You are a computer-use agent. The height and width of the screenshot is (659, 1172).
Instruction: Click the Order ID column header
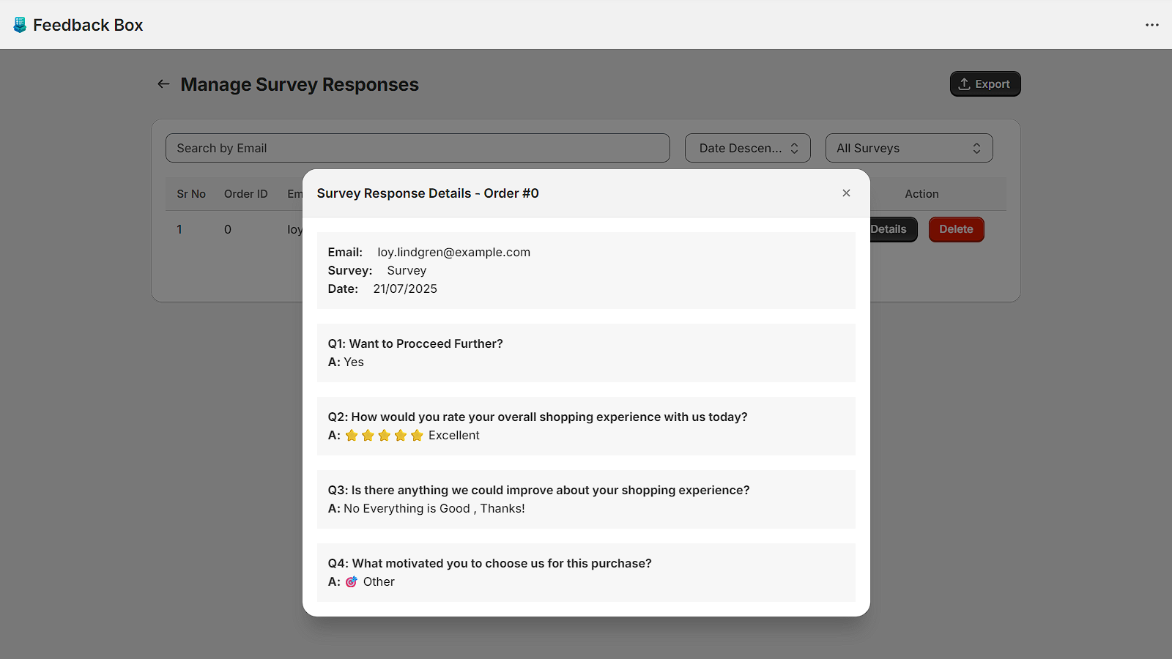[246, 194]
